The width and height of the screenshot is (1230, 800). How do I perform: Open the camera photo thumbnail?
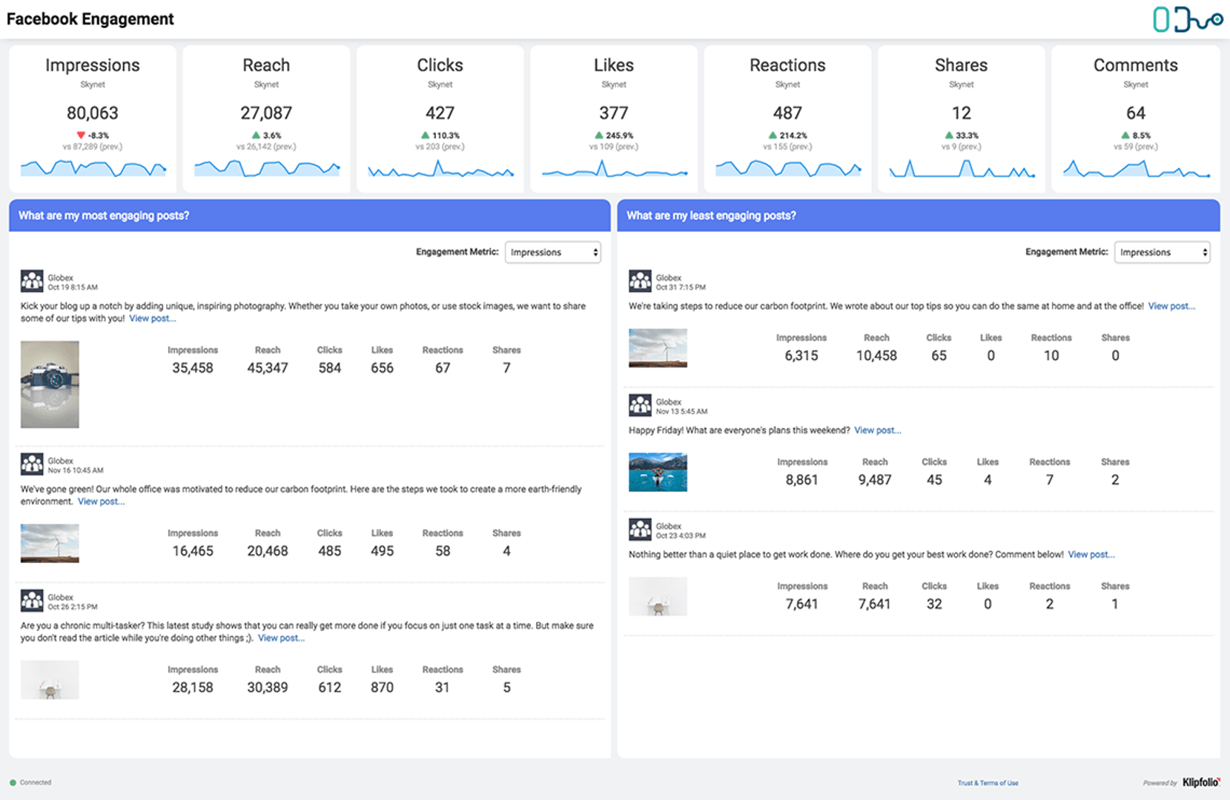pyautogui.click(x=50, y=384)
